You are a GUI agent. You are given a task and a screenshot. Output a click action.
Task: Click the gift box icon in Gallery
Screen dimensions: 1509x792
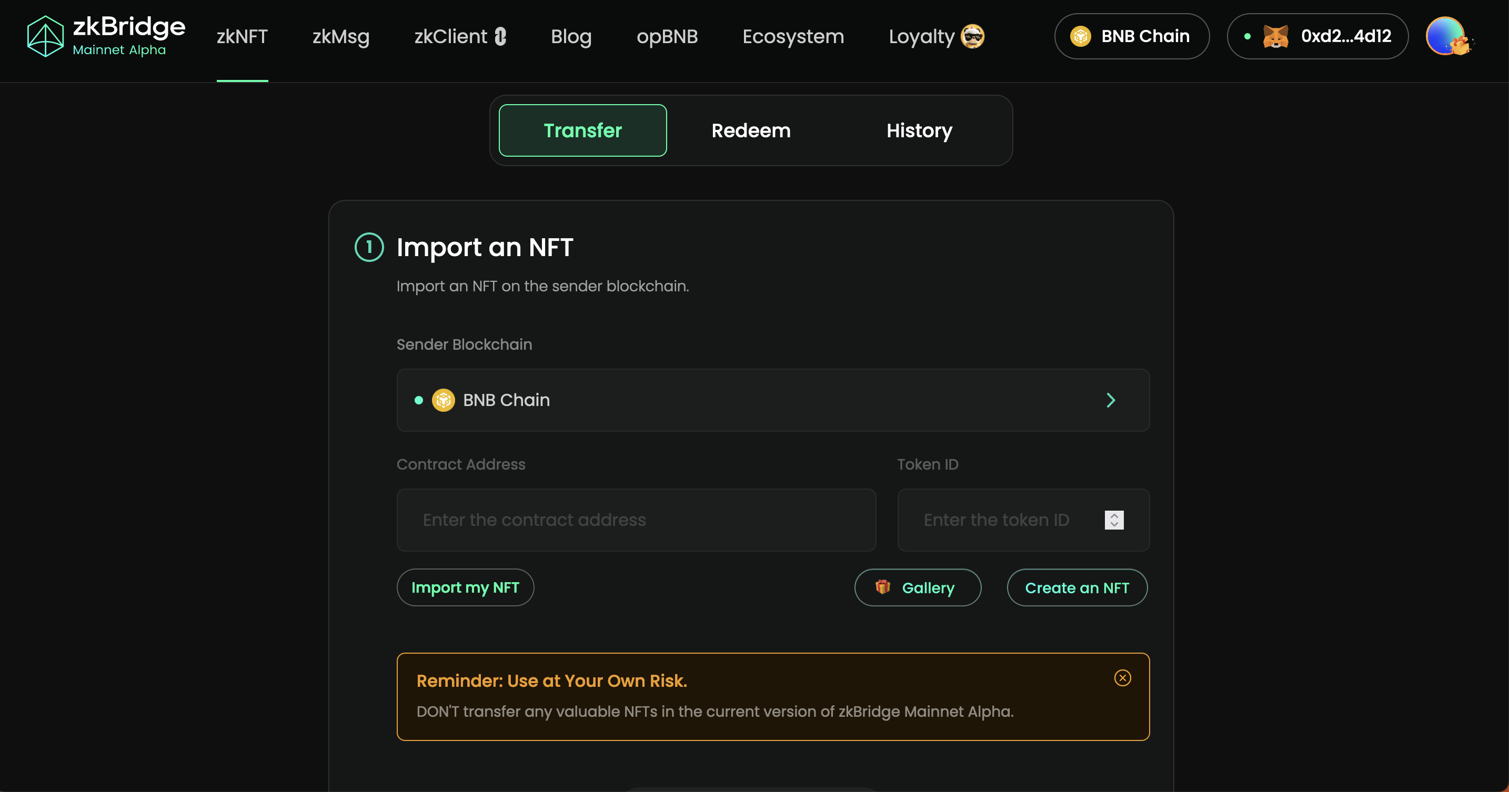click(x=883, y=586)
